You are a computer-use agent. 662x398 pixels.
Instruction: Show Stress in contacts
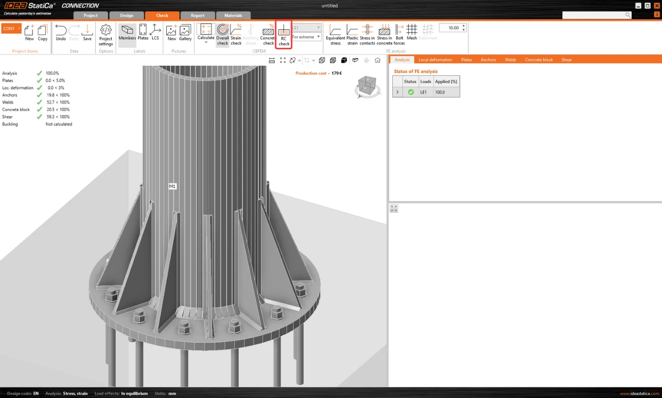point(367,35)
